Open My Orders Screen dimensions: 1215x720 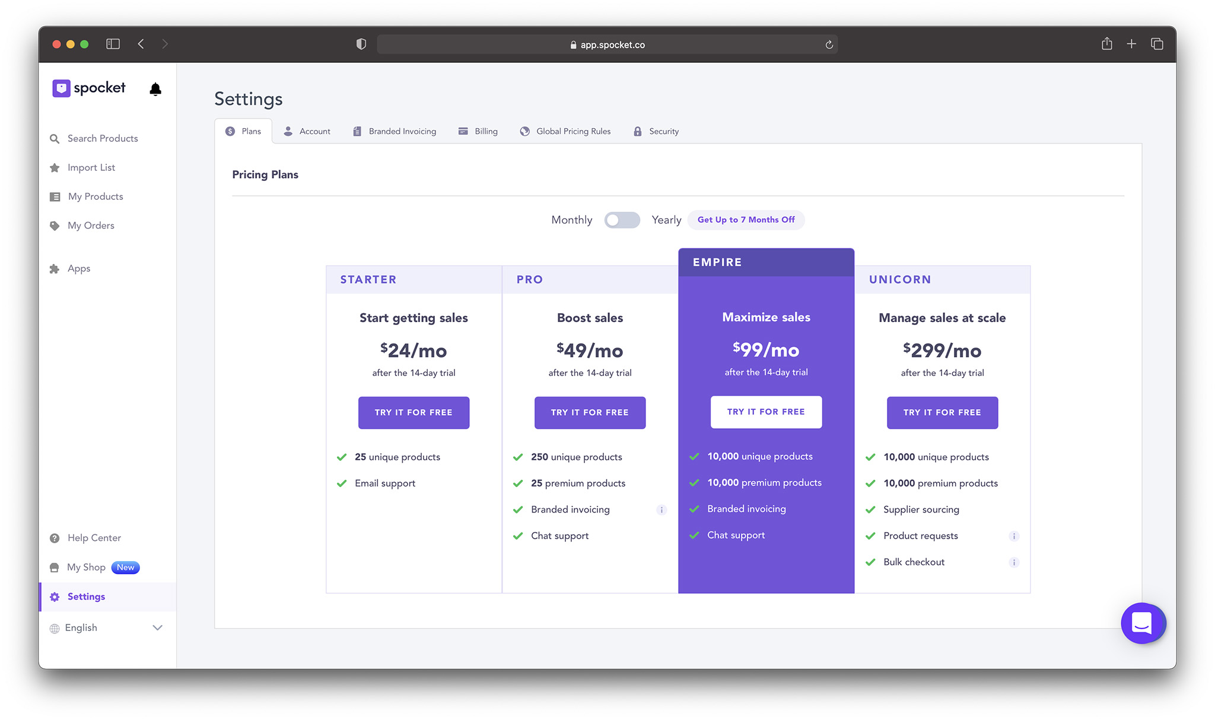pyautogui.click(x=91, y=225)
